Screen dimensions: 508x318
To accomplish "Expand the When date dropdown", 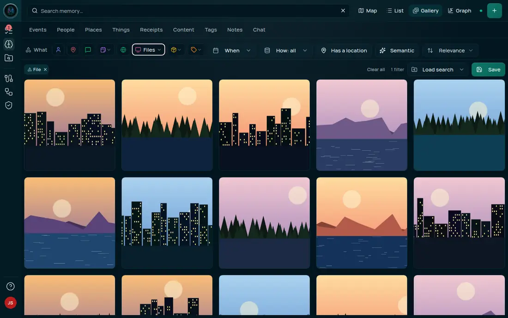I will 232,50.
